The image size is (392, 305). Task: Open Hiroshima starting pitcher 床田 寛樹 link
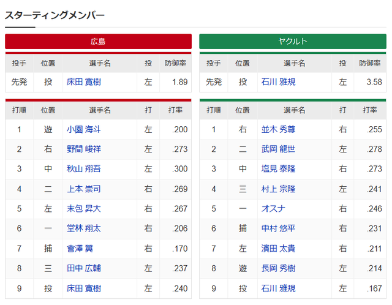click(x=84, y=82)
